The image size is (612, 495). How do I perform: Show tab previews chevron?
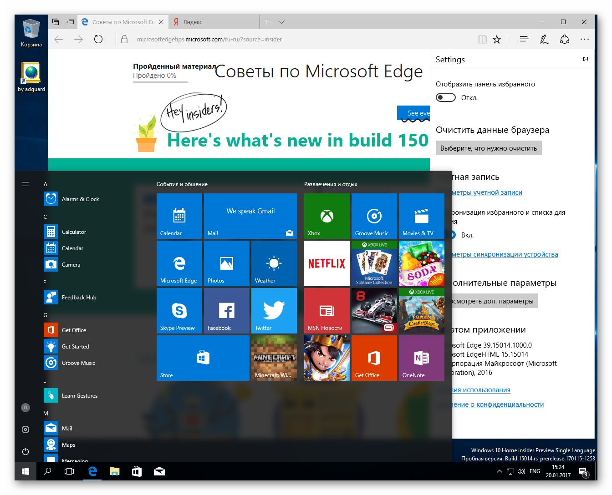click(x=282, y=22)
